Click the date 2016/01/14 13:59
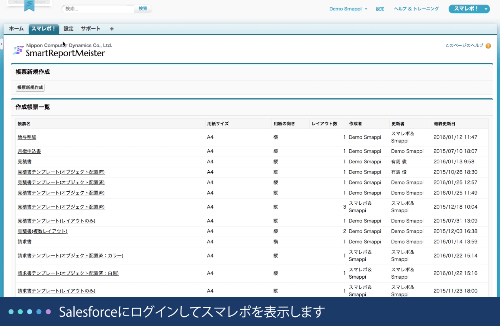This screenshot has width=500, height=326. pos(455,242)
